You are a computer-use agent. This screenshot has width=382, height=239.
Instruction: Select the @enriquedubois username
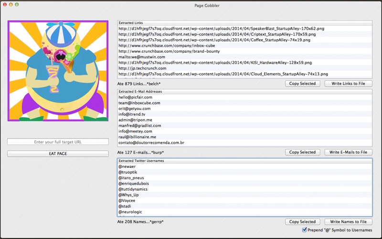244,184
